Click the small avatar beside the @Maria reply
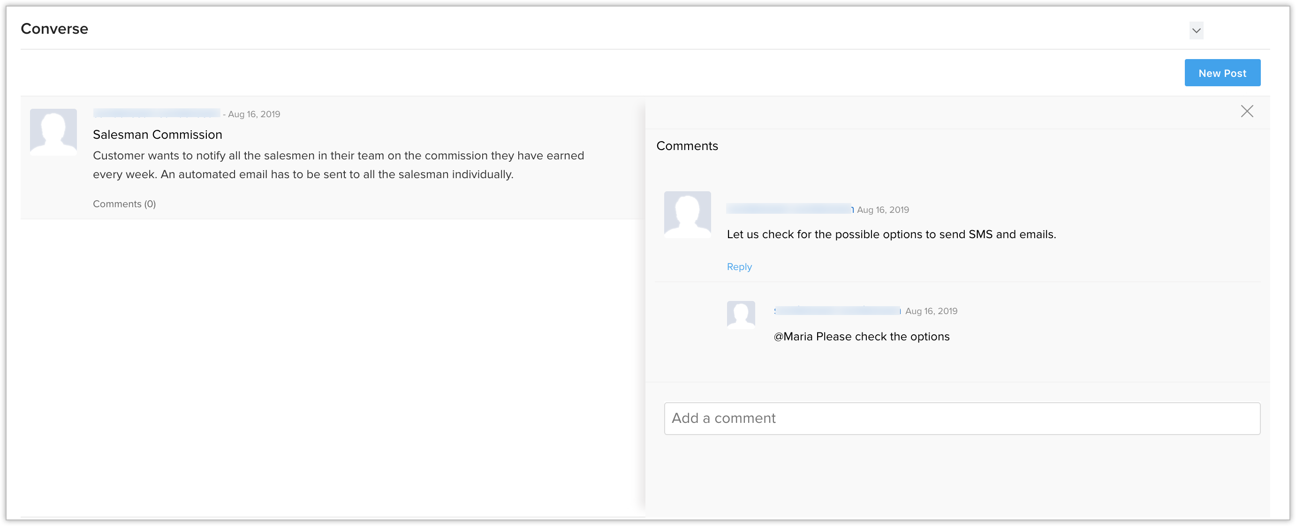The image size is (1296, 526). point(741,315)
